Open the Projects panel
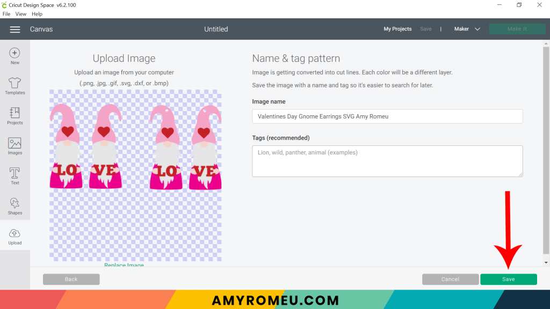This screenshot has width=550, height=309. (x=15, y=116)
